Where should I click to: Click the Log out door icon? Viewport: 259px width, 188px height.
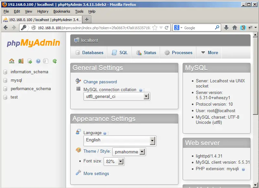(21, 61)
